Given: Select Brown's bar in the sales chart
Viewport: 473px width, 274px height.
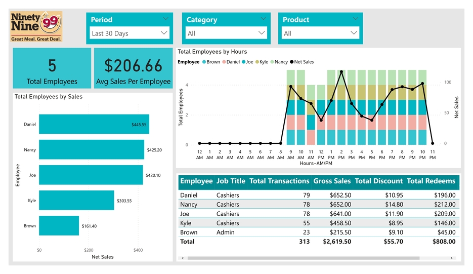Looking at the screenshot, I should coord(59,226).
